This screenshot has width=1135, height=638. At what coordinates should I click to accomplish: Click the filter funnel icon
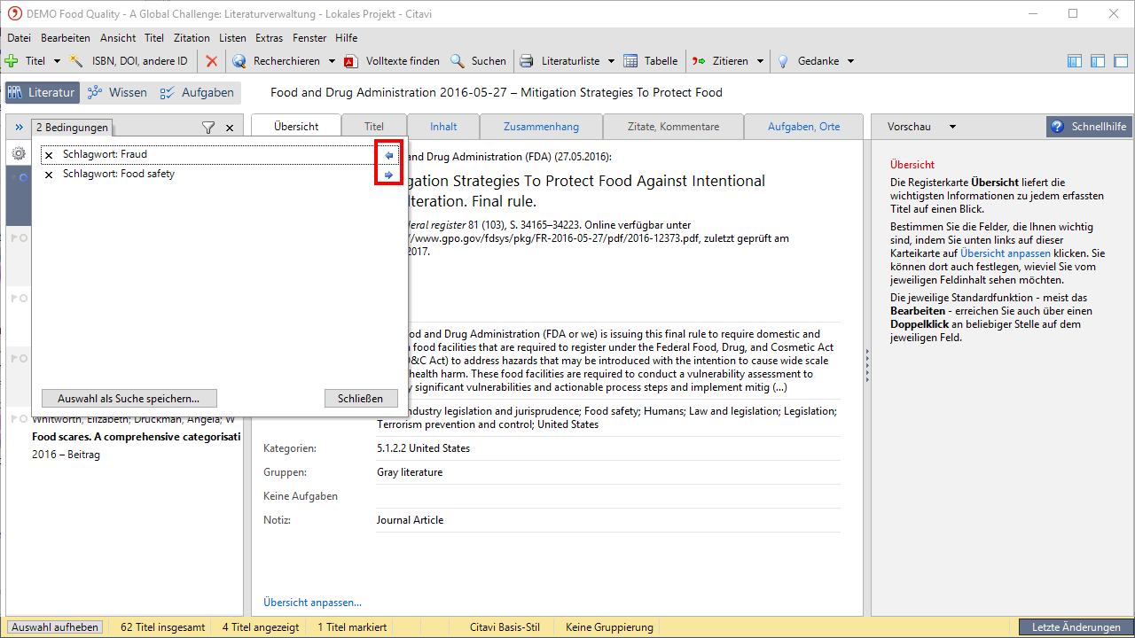[x=208, y=128]
